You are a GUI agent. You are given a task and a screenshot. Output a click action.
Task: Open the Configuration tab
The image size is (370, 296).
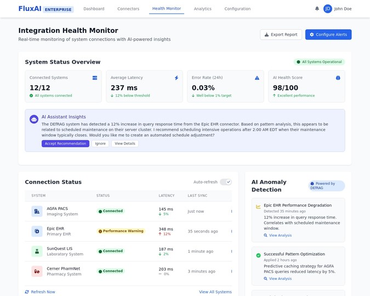(x=237, y=9)
